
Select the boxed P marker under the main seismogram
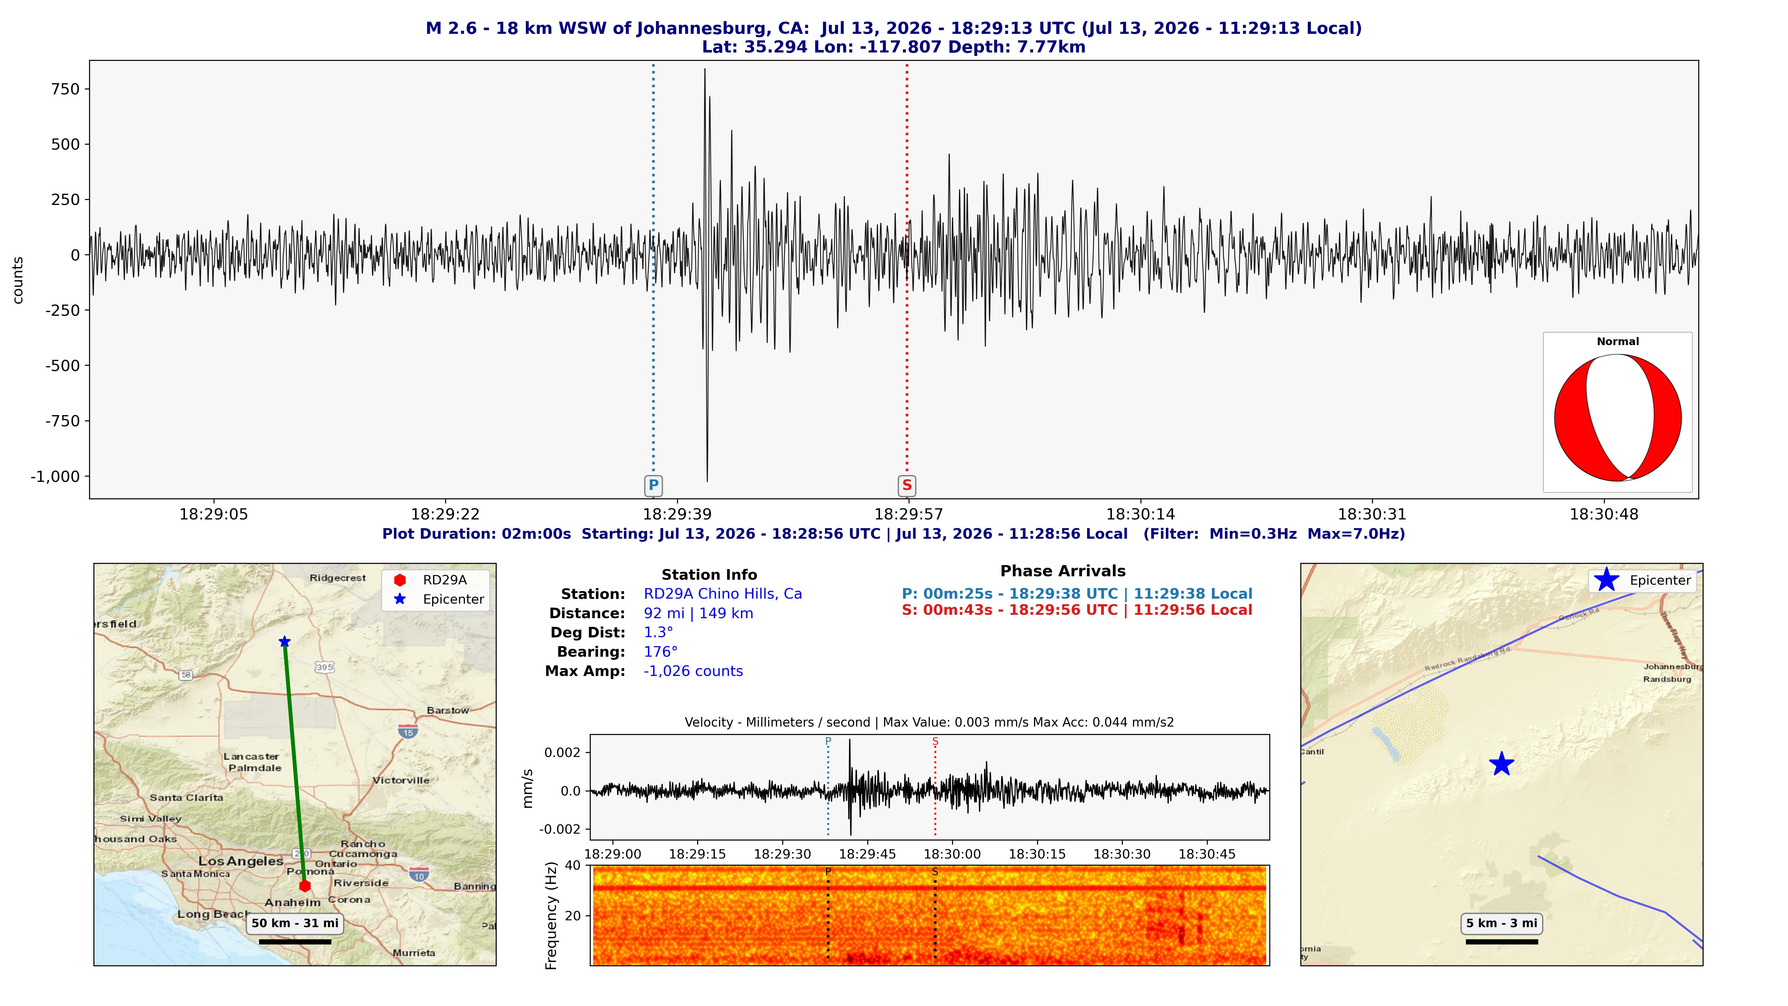pyautogui.click(x=653, y=485)
